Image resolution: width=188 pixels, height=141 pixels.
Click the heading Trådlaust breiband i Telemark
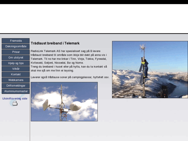coord(55,43)
